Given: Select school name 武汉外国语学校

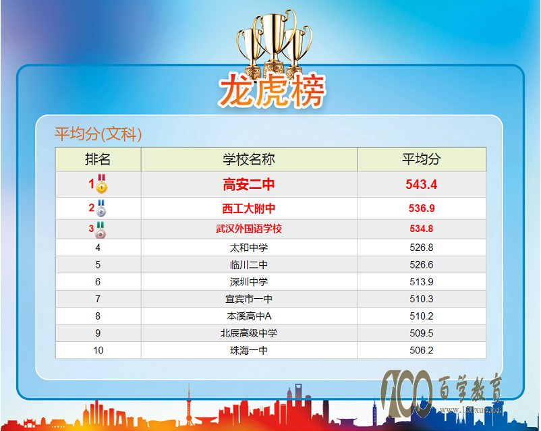Looking at the screenshot, I should click(249, 229).
